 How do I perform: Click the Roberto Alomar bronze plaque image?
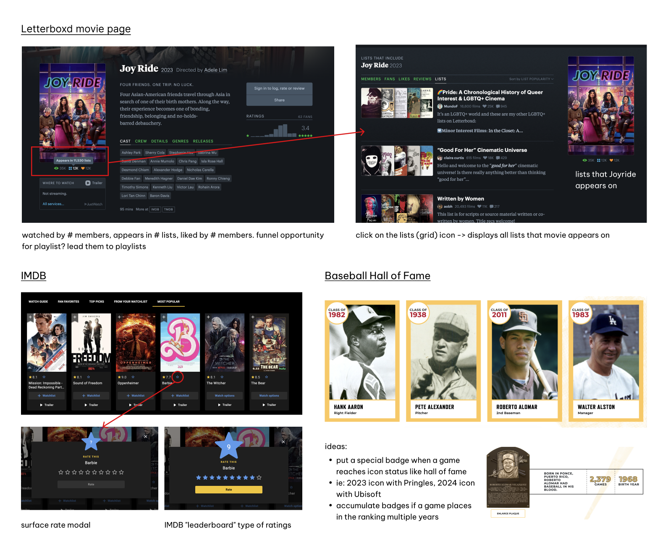click(508, 477)
